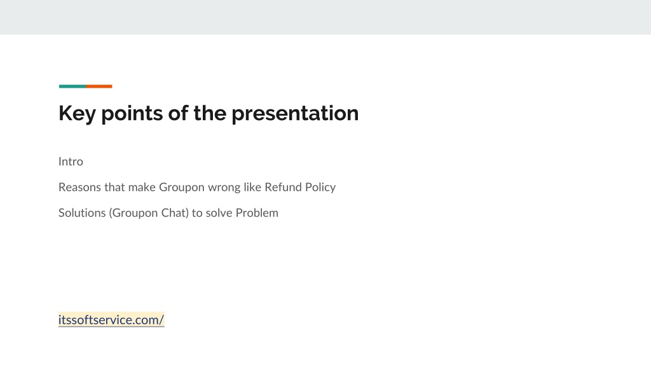Click the 'Key points of the presentation' heading
Image resolution: width=651 pixels, height=366 pixels.
coord(209,113)
